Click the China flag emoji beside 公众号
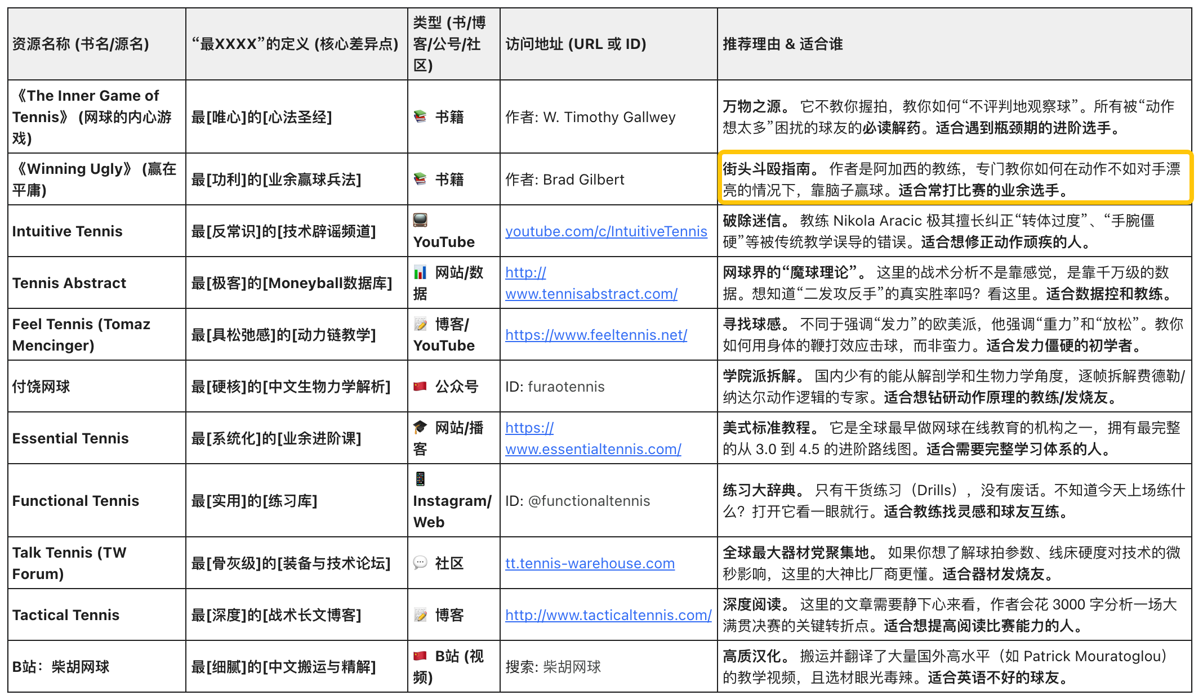The height and width of the screenshot is (700, 1203). [420, 386]
